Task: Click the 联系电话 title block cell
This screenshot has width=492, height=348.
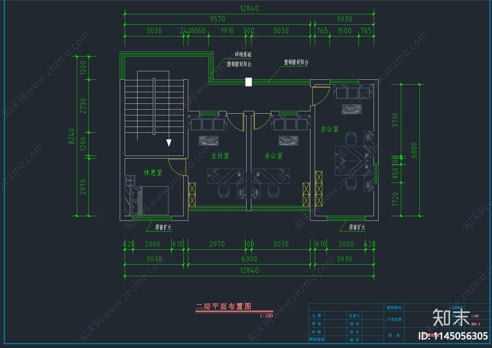Action: (x=317, y=339)
